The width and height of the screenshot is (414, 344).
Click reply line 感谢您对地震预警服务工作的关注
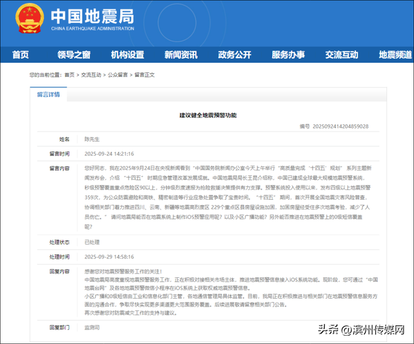point(123,272)
